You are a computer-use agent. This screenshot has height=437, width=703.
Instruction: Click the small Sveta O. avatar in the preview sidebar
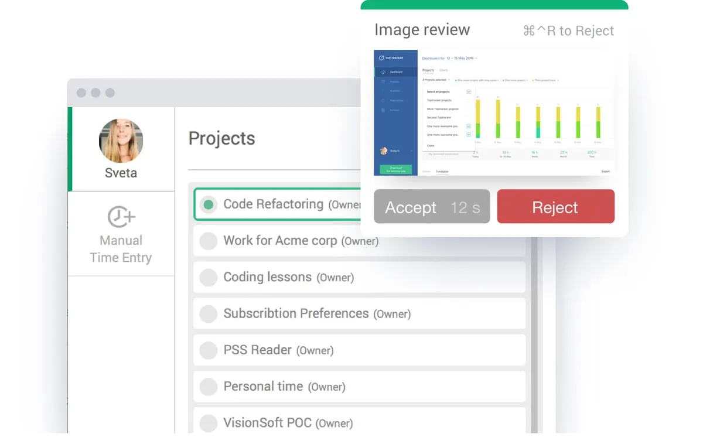click(x=384, y=151)
